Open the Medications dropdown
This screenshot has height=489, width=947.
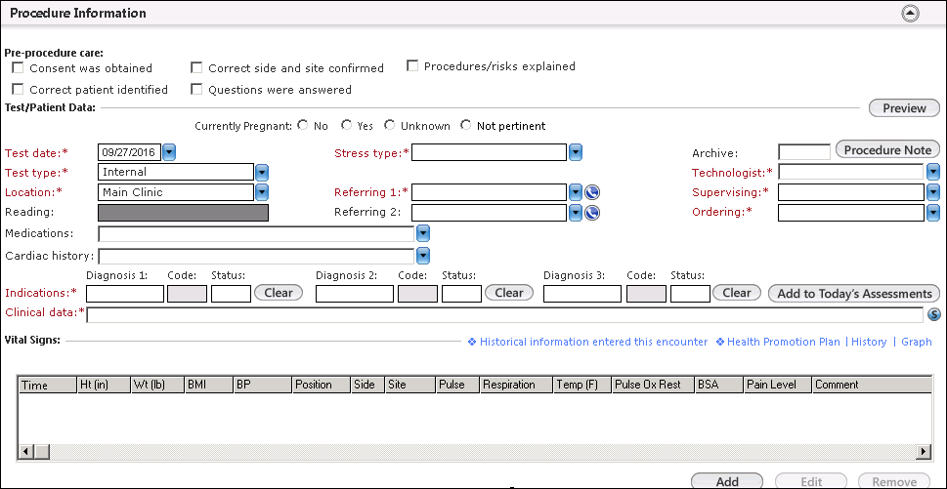point(423,234)
